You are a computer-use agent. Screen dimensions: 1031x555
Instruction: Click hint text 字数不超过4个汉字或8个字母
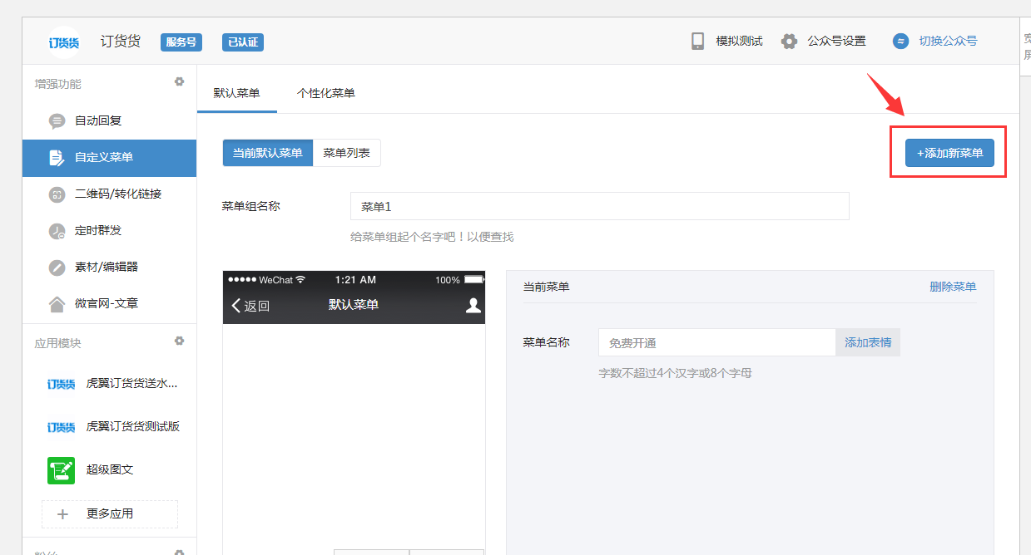point(675,373)
